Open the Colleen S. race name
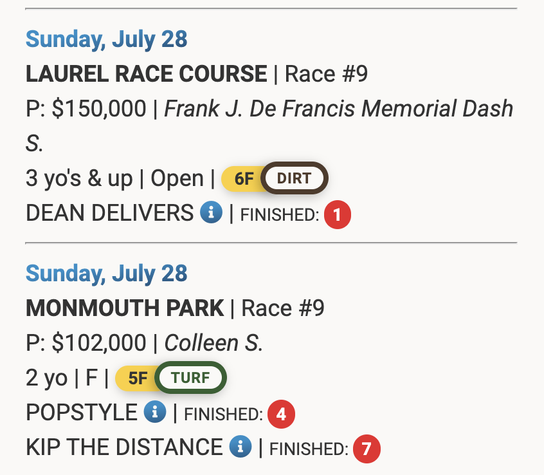The height and width of the screenshot is (475, 544). (x=213, y=343)
